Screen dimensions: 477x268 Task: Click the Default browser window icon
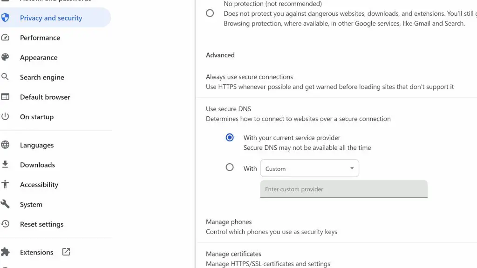click(x=5, y=97)
